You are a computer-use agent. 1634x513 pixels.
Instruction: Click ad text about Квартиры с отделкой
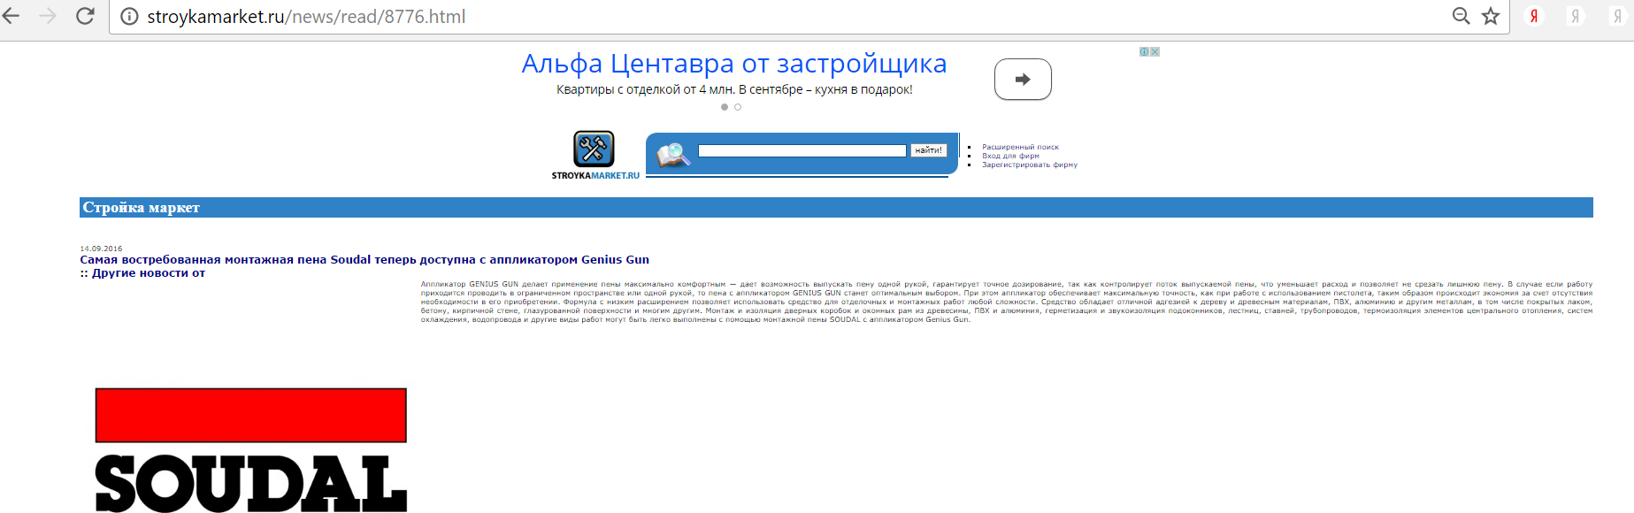pos(734,89)
